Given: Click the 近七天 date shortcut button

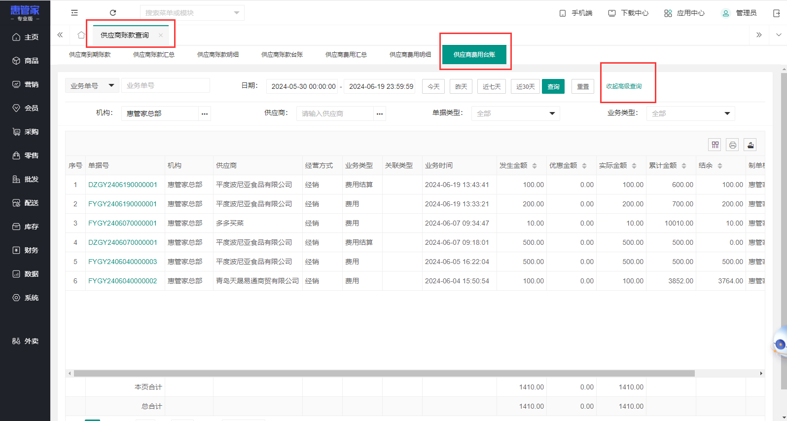Looking at the screenshot, I should (492, 86).
